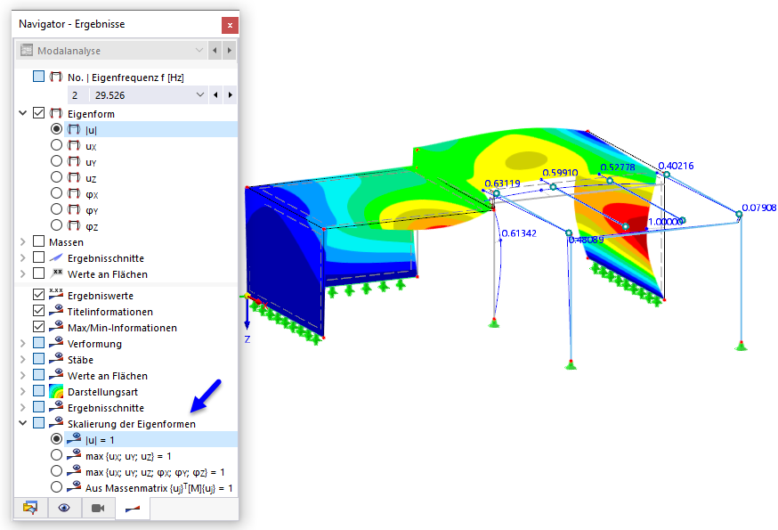The height and width of the screenshot is (530, 778).
Task: Select the uY radio button
Action: click(x=57, y=161)
